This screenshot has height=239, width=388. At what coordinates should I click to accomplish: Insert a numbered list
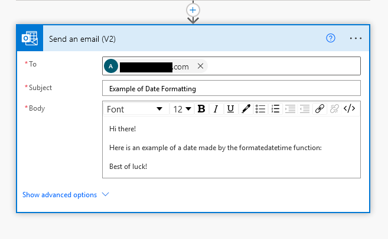point(275,109)
